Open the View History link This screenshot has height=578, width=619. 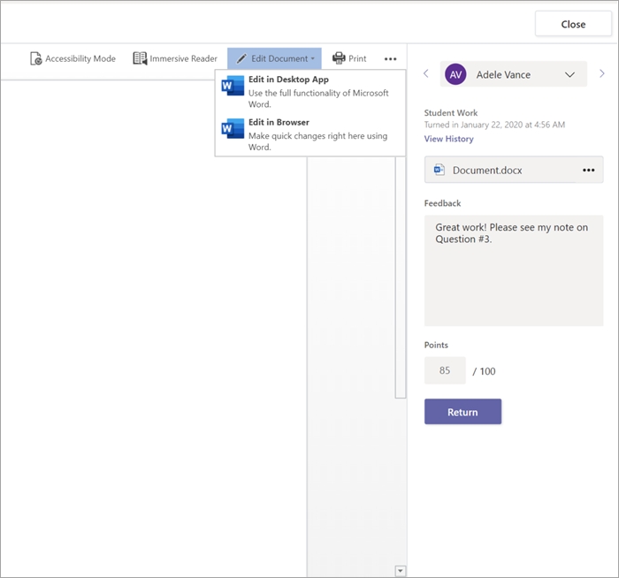[448, 139]
